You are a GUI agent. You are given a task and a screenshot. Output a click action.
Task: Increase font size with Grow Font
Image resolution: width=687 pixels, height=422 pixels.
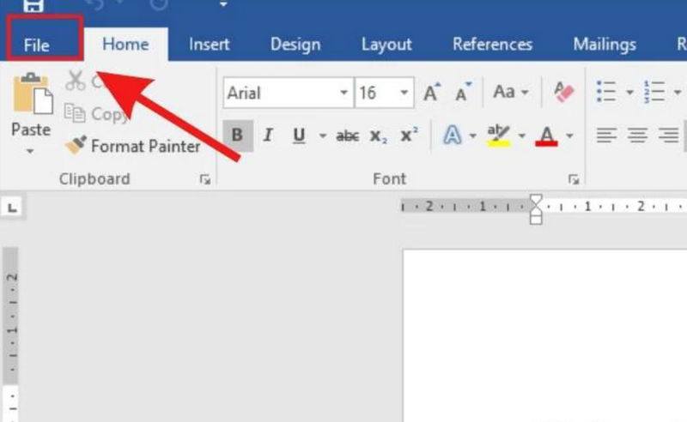pos(432,92)
